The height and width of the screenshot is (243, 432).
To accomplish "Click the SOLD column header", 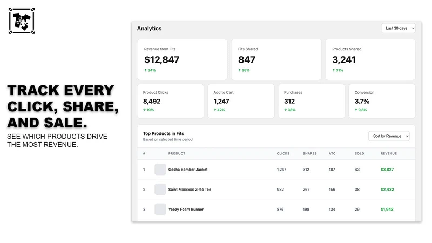I will point(359,153).
